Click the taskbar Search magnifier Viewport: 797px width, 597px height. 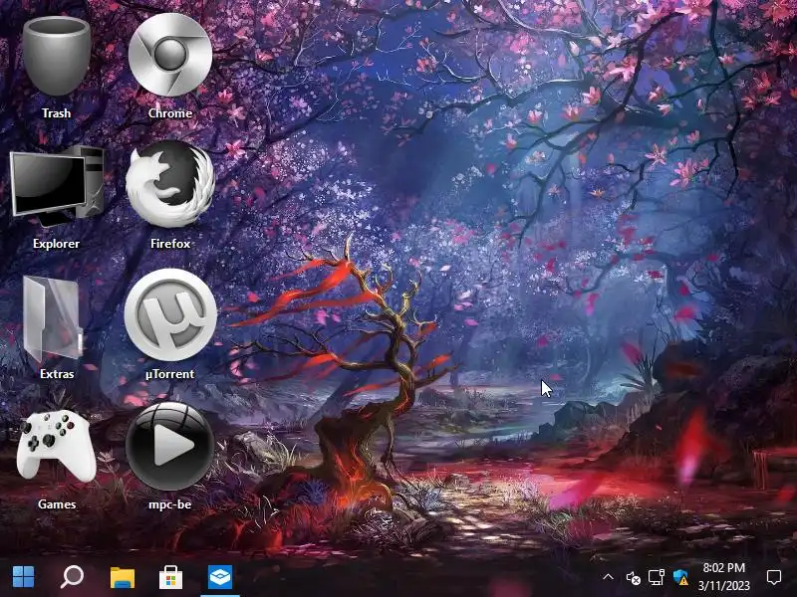72,577
